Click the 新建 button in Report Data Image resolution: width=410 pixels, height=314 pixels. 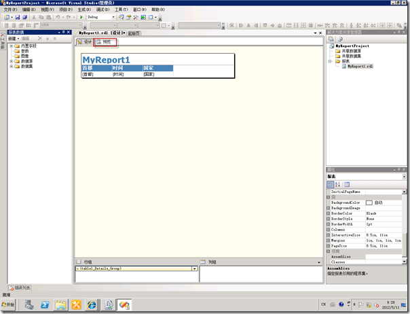pyautogui.click(x=13, y=39)
